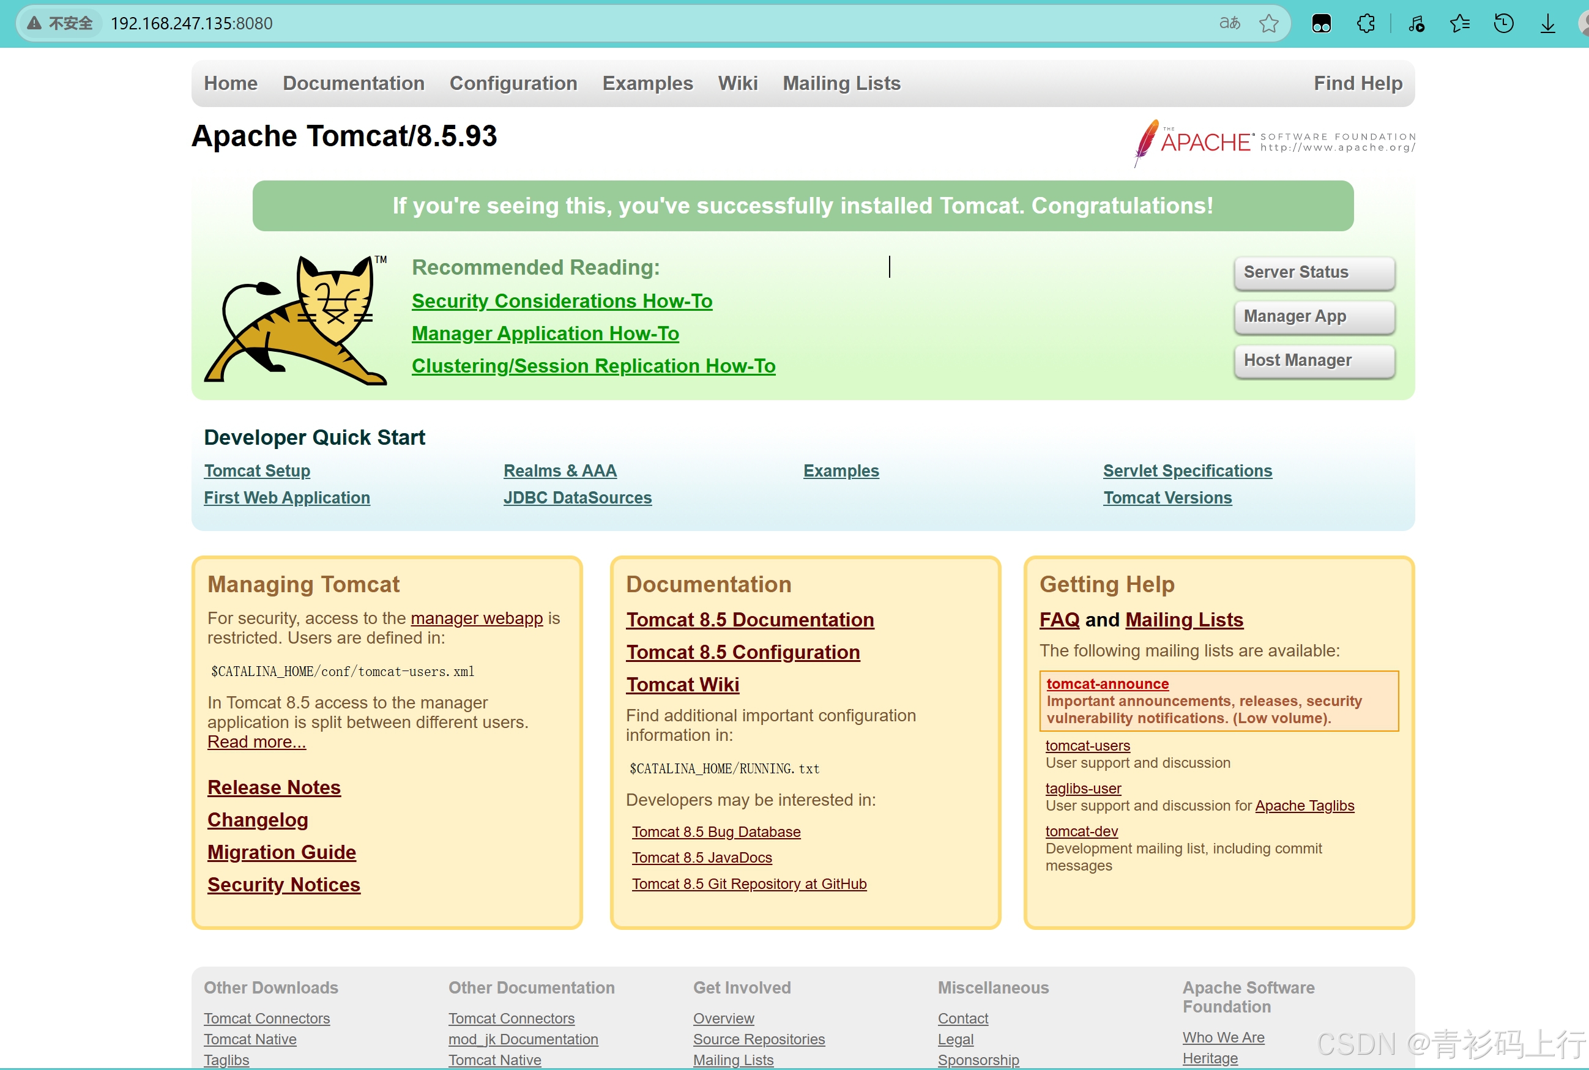Open browser history clock icon
Screen dimensions: 1589x1070
click(x=1504, y=23)
